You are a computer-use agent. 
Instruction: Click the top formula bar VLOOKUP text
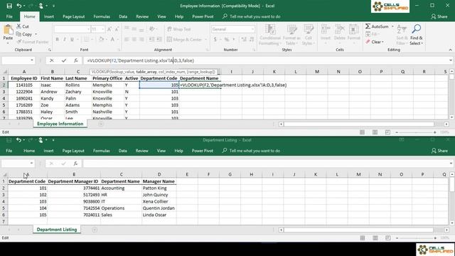click(141, 60)
